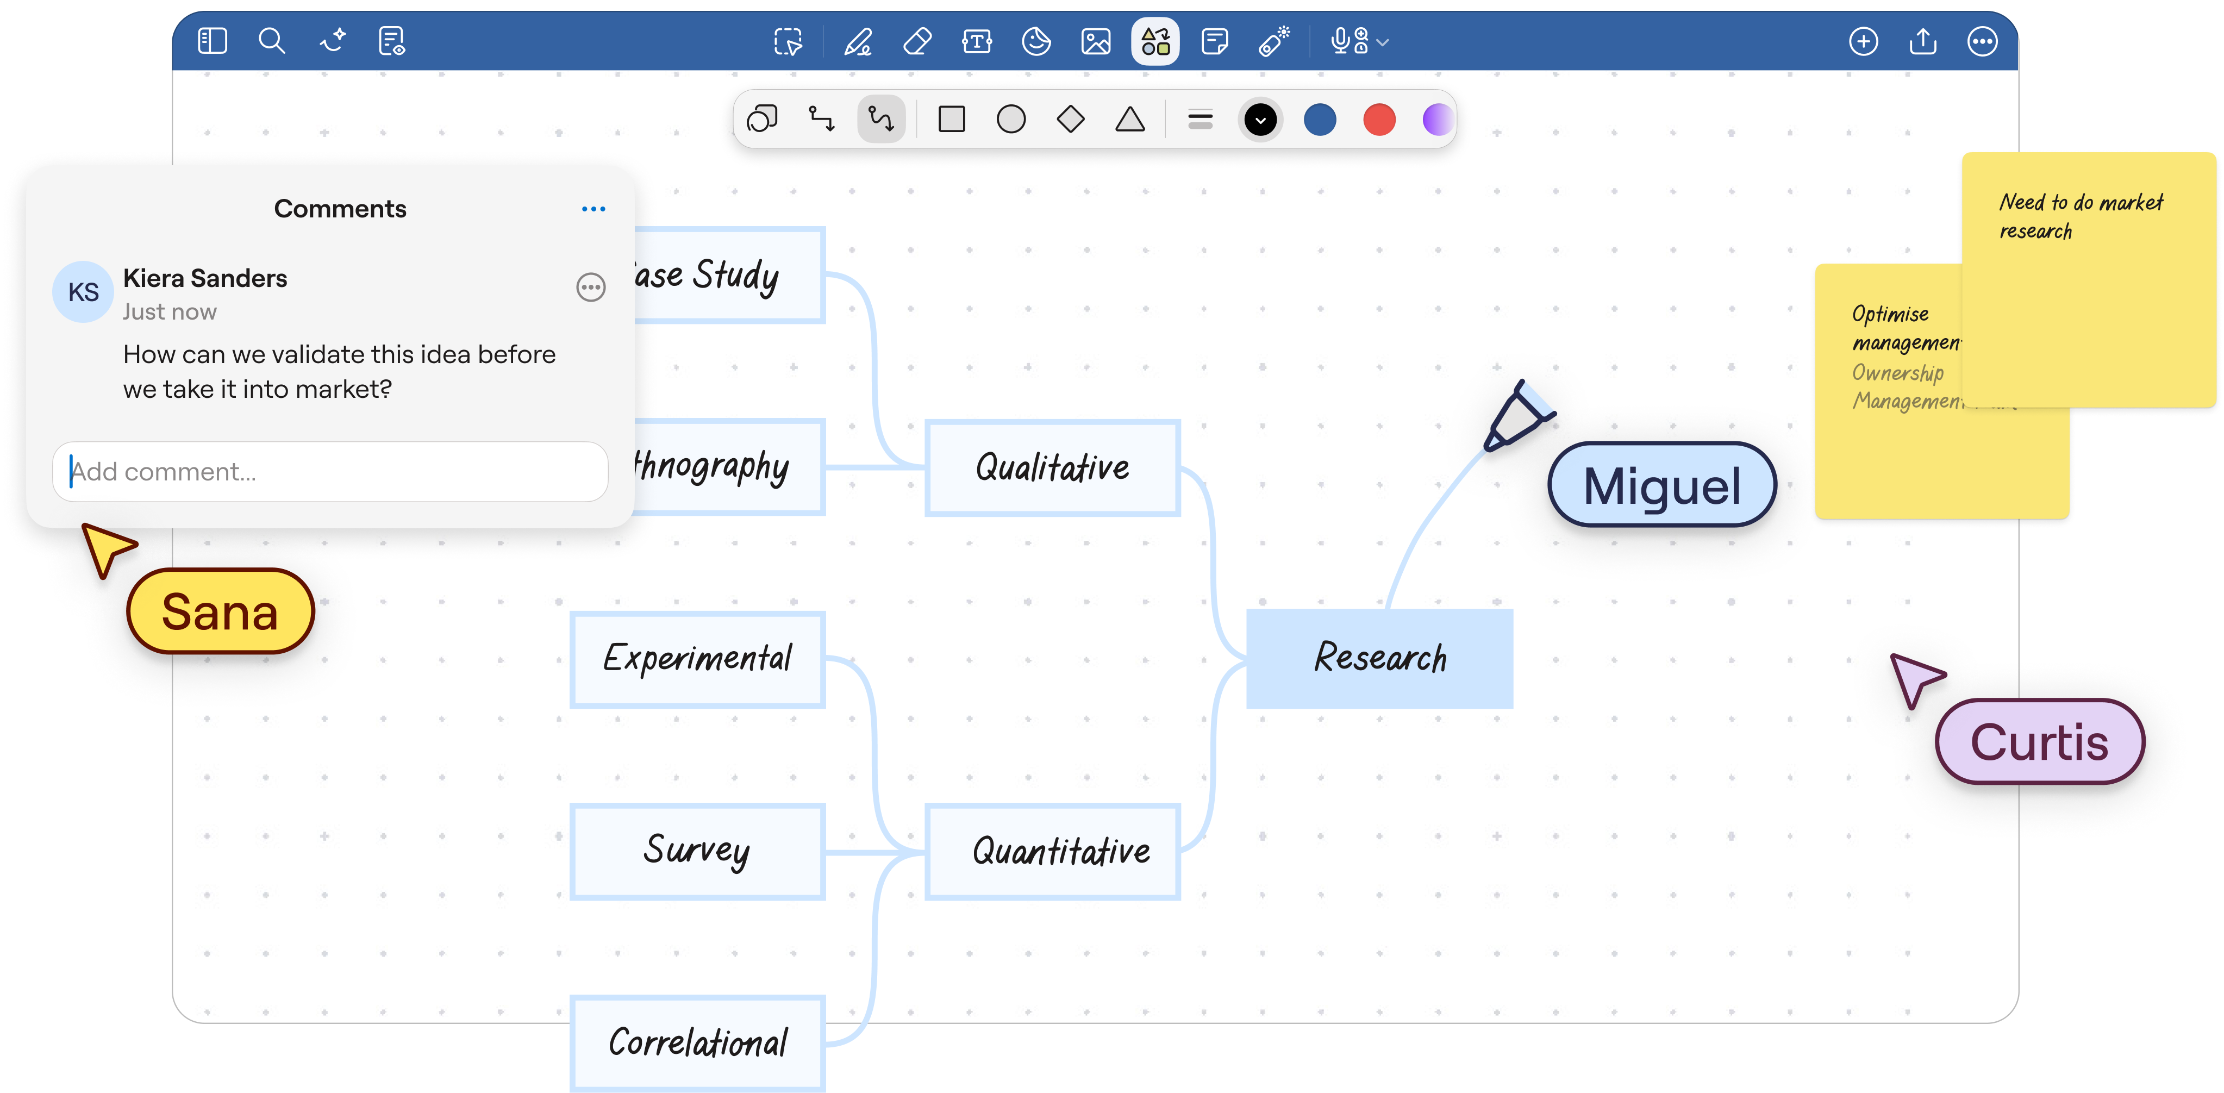The width and height of the screenshot is (2224, 1093).
Task: Open Kiera Sanders comment options menu
Action: coord(591,288)
